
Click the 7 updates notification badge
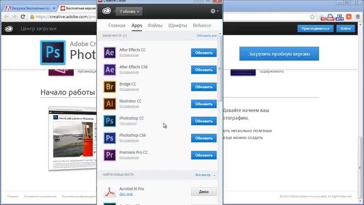tap(129, 11)
